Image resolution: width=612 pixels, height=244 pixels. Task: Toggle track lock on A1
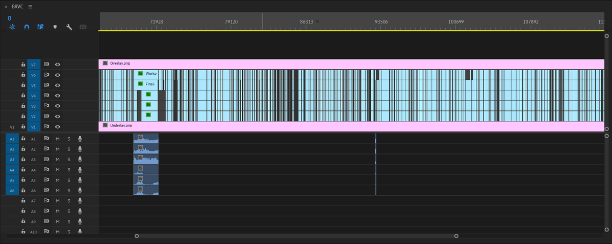(23, 138)
